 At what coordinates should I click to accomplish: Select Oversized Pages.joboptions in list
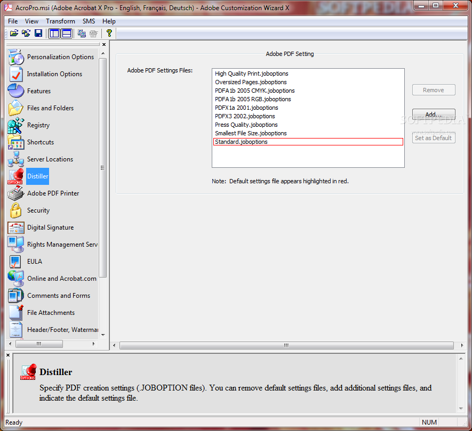(x=308, y=82)
